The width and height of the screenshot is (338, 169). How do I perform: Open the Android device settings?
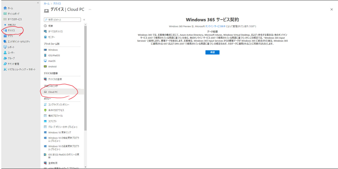(x=53, y=66)
